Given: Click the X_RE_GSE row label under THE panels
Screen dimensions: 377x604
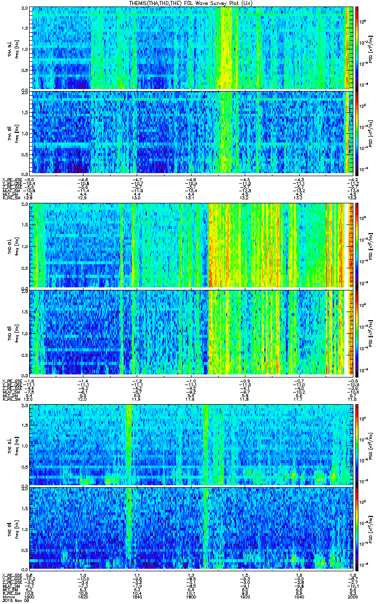Looking at the screenshot, I should coord(11,575).
